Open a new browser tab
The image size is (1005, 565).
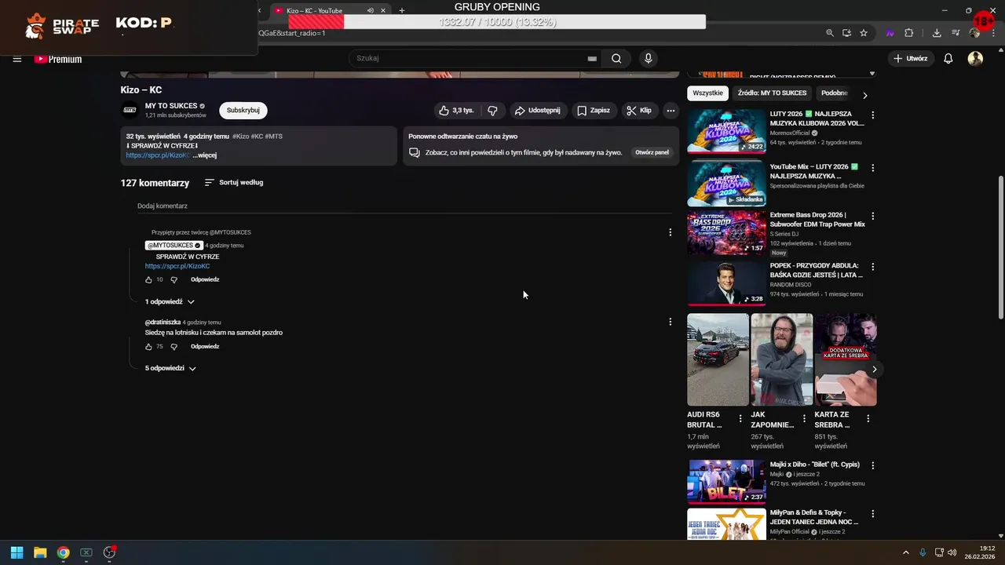coord(402,10)
